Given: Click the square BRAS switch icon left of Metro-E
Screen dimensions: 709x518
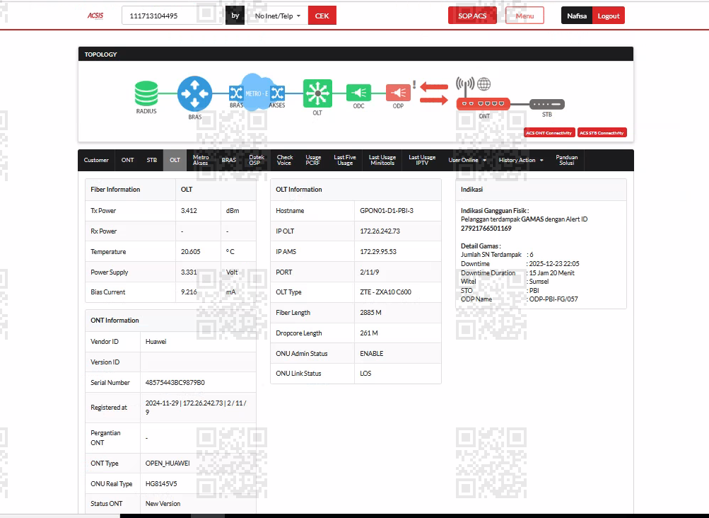Looking at the screenshot, I should pyautogui.click(x=237, y=93).
